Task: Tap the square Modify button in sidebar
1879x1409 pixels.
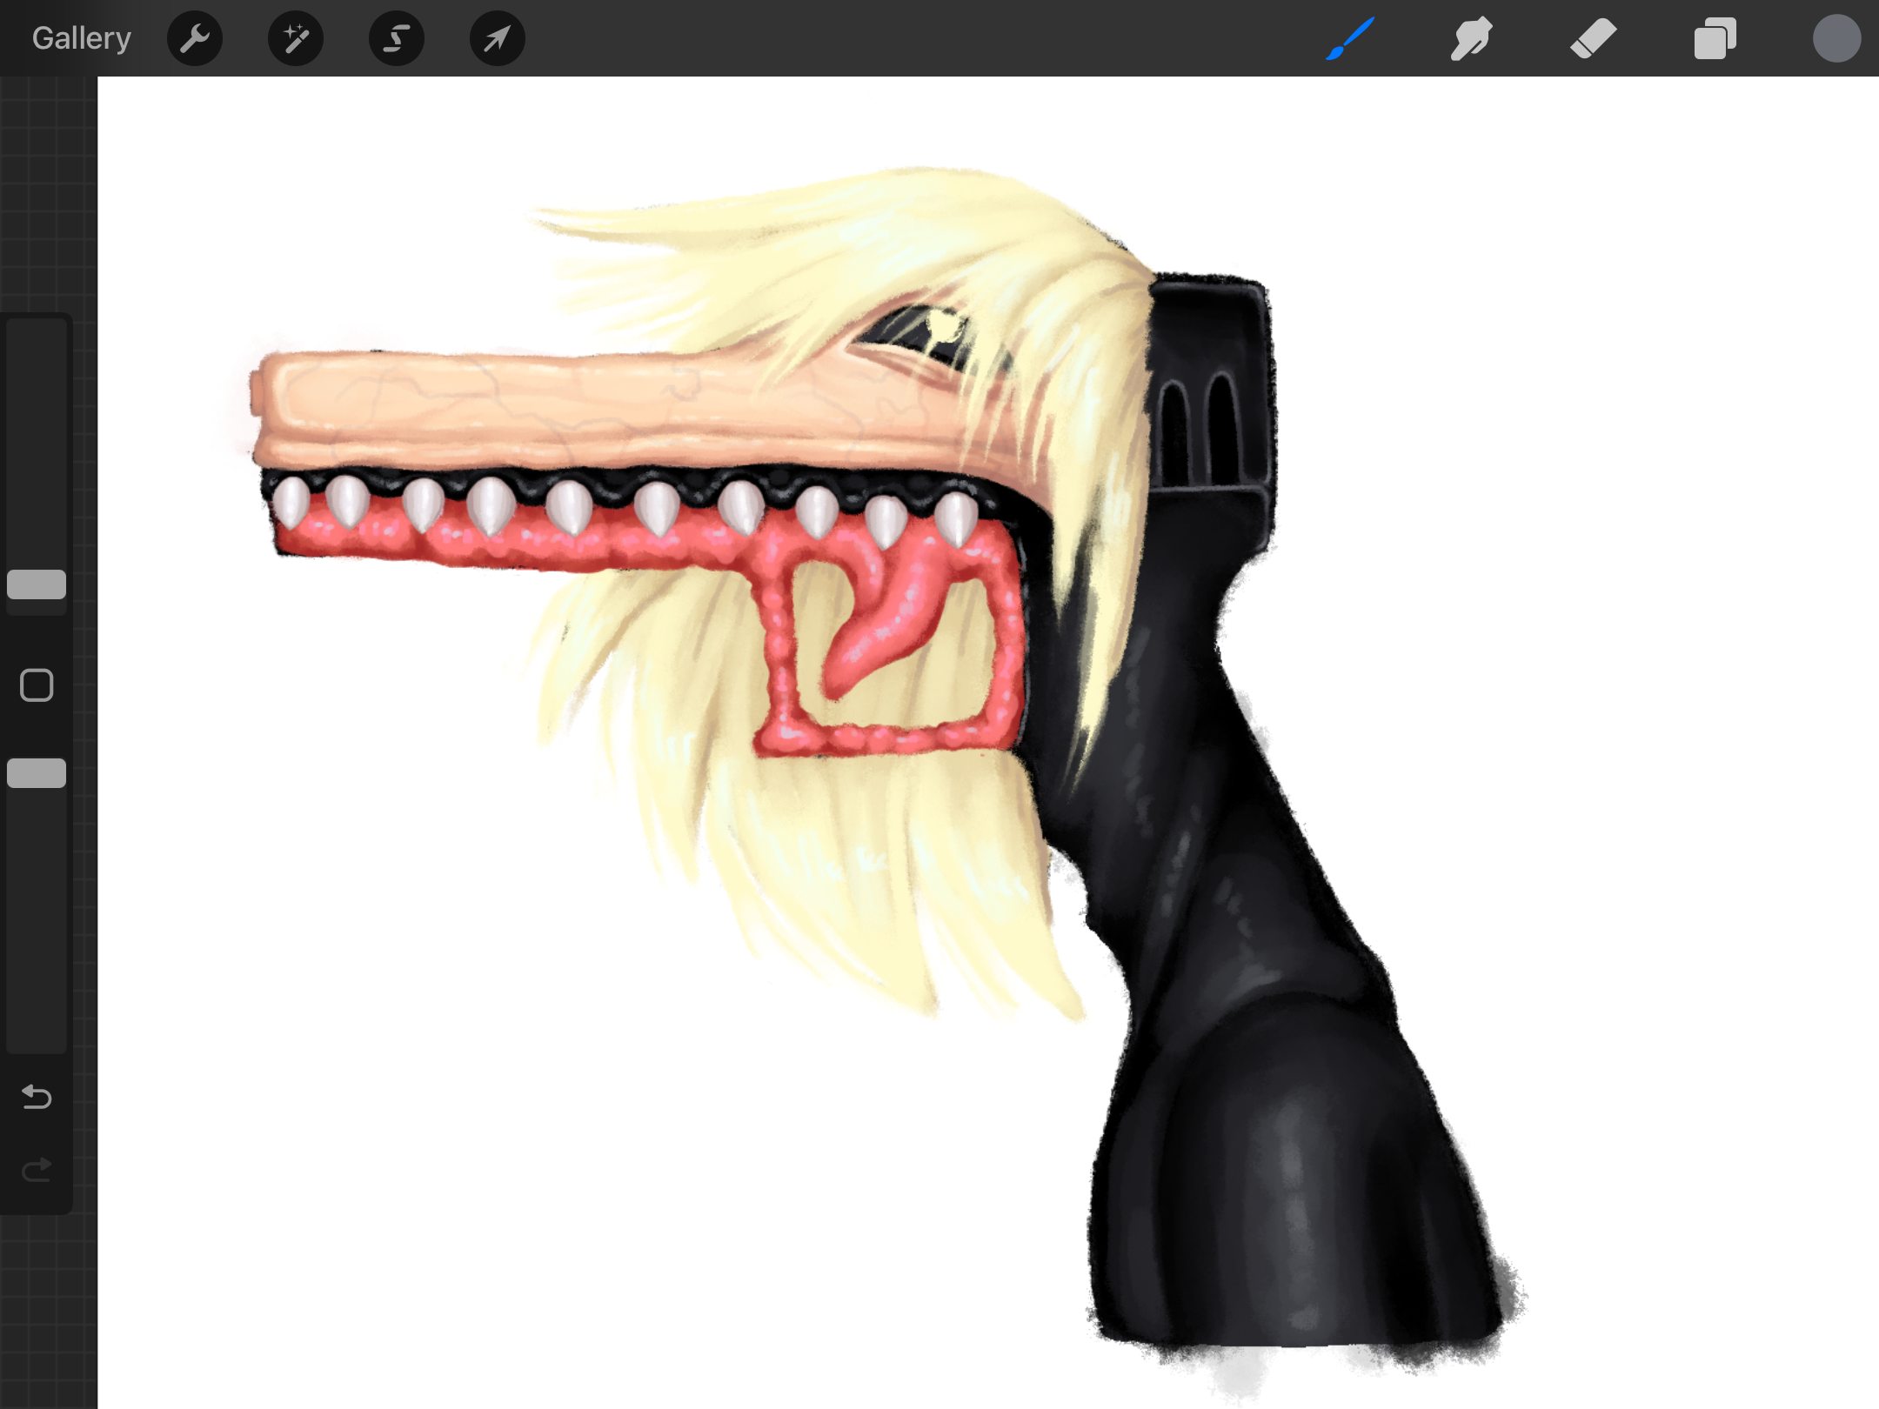Action: pyautogui.click(x=37, y=685)
